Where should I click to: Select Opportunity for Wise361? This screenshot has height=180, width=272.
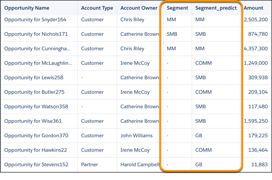click(x=33, y=121)
